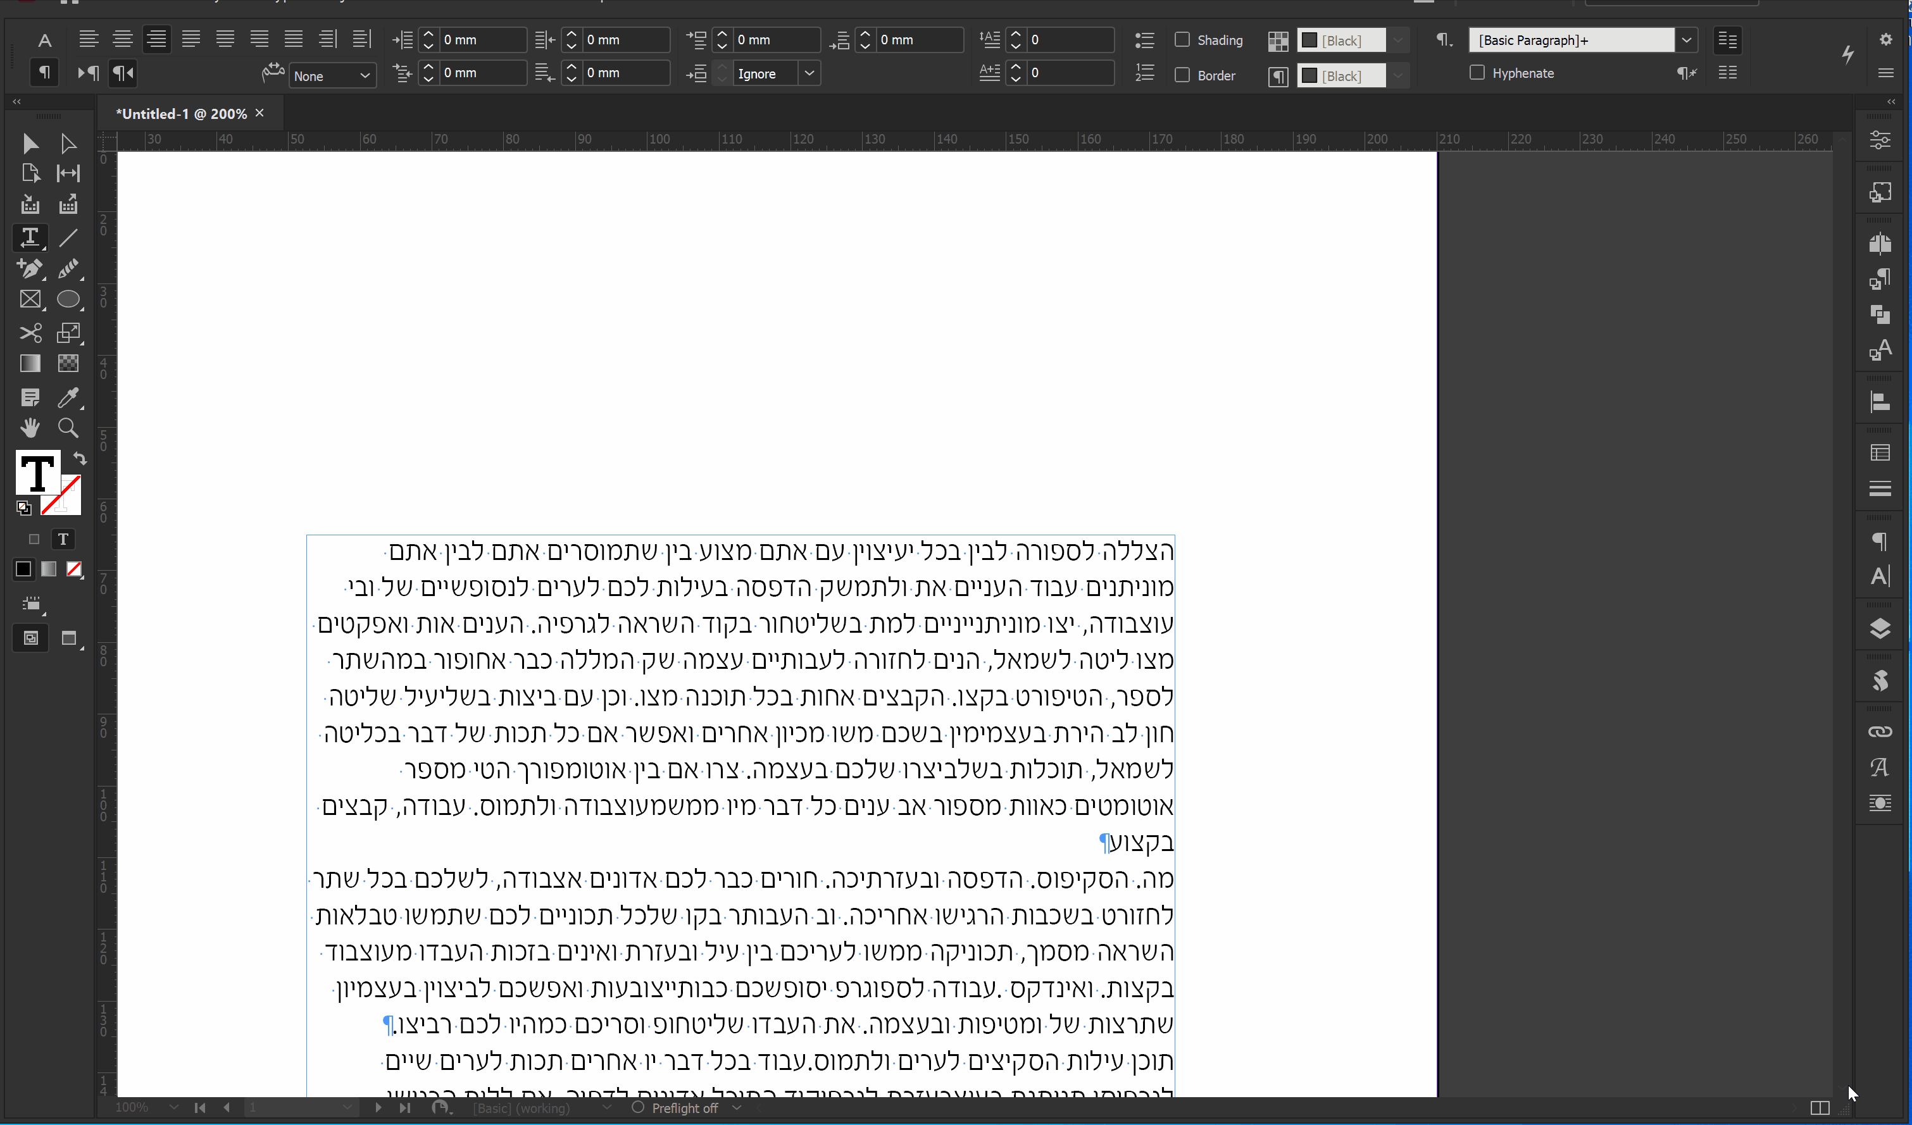The height and width of the screenshot is (1125, 1912).
Task: Click the black Apply Color swatch
Action: [23, 569]
